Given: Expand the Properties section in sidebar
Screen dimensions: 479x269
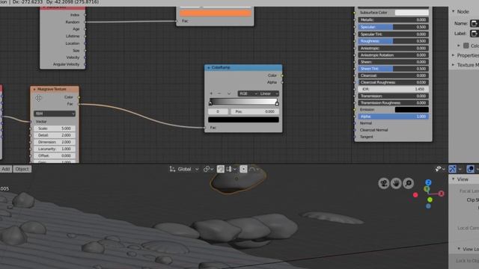Looking at the screenshot, I should pyautogui.click(x=454, y=55).
